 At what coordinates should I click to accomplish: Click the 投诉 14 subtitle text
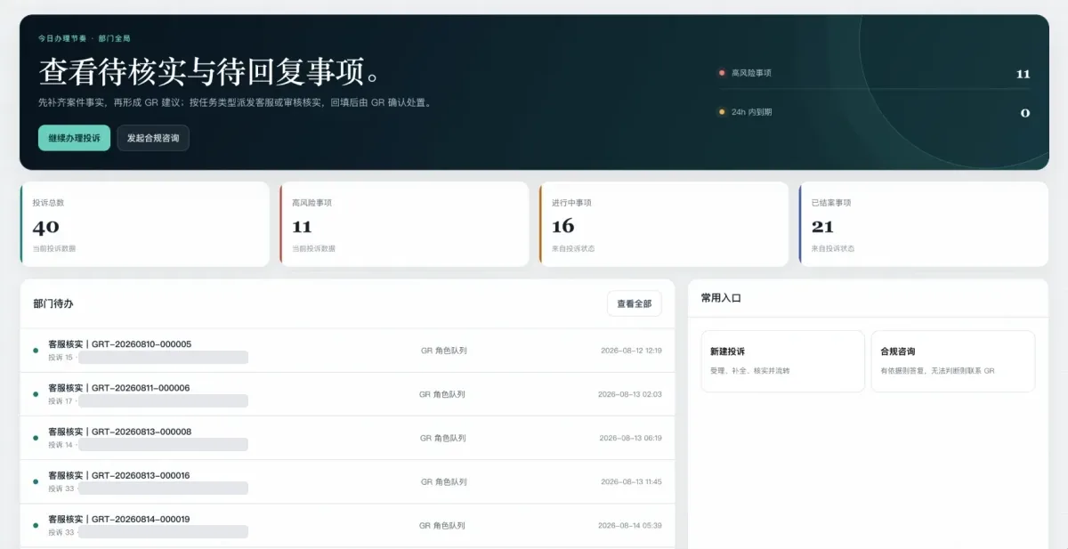tap(61, 444)
